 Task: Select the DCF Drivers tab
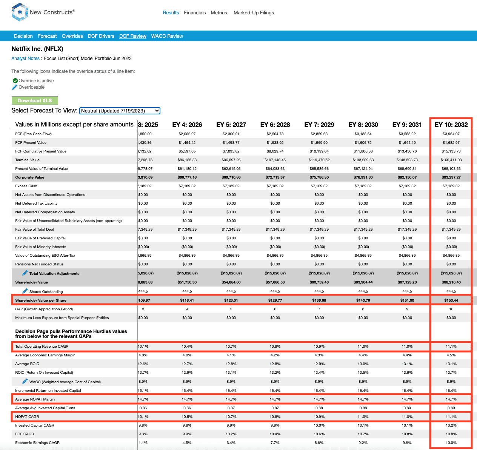(101, 36)
